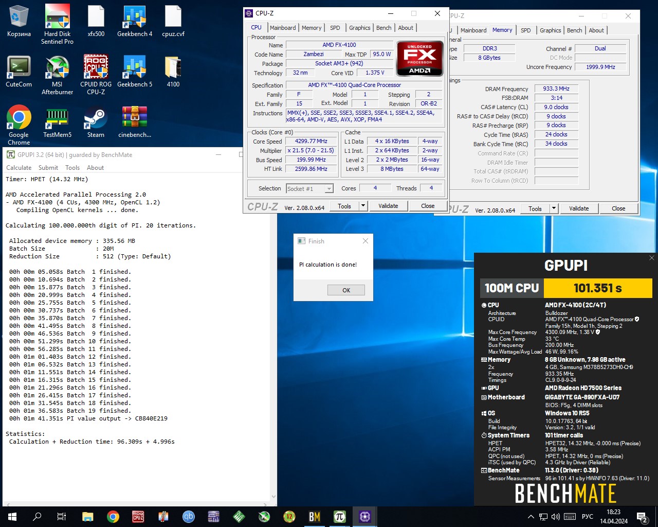This screenshot has width=658, height=527.
Task: Launch CPUID ROG CPU-Z desktop shortcut
Action: click(x=96, y=75)
